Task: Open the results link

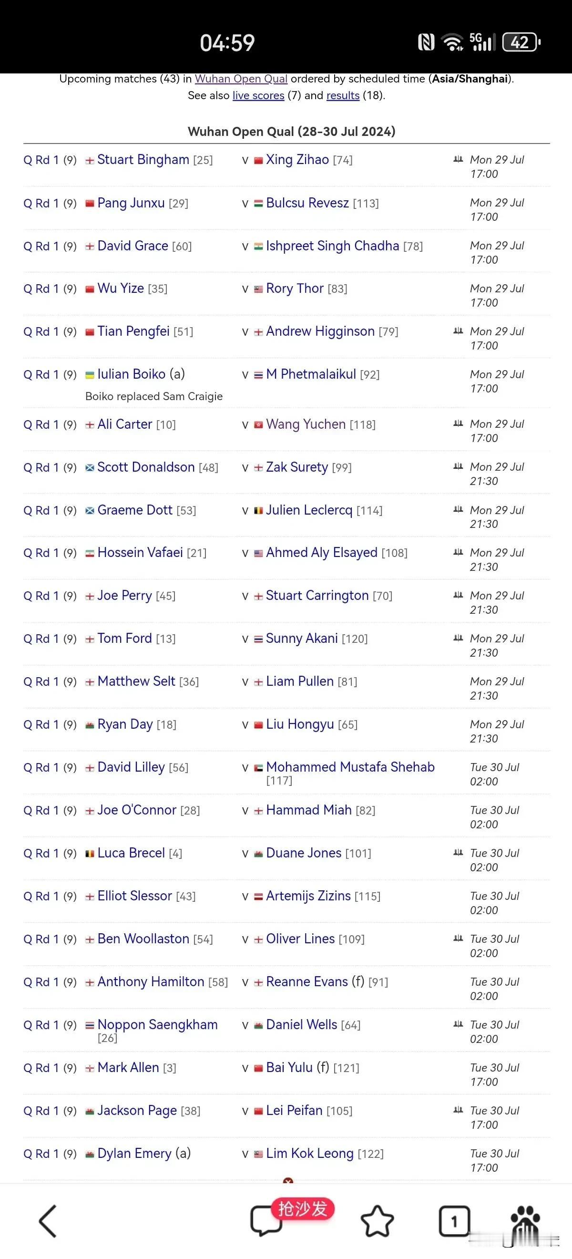Action: pos(343,95)
